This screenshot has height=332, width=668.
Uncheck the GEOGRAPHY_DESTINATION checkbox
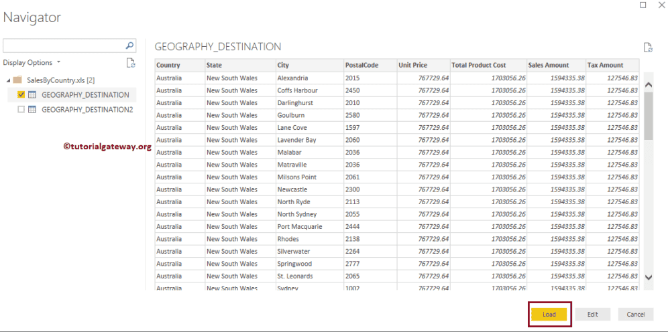tap(21, 94)
